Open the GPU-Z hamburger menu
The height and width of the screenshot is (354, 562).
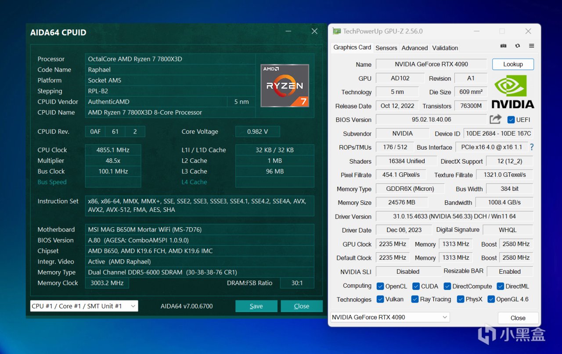click(532, 46)
